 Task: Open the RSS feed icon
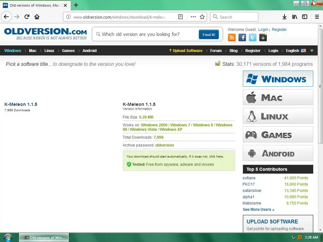click(x=232, y=38)
